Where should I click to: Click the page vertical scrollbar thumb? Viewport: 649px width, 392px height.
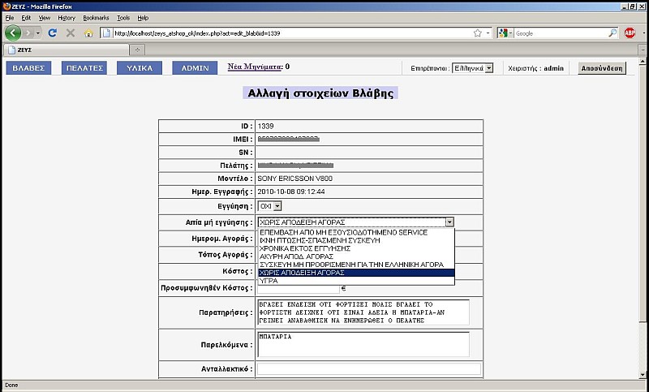tap(643, 193)
